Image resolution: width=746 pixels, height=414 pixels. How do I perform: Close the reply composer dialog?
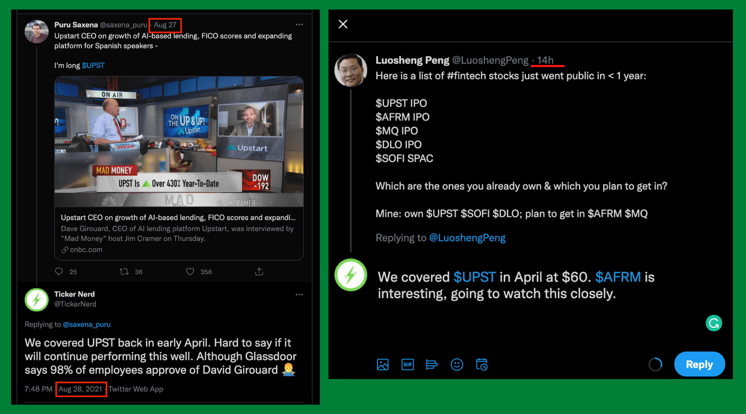point(343,24)
